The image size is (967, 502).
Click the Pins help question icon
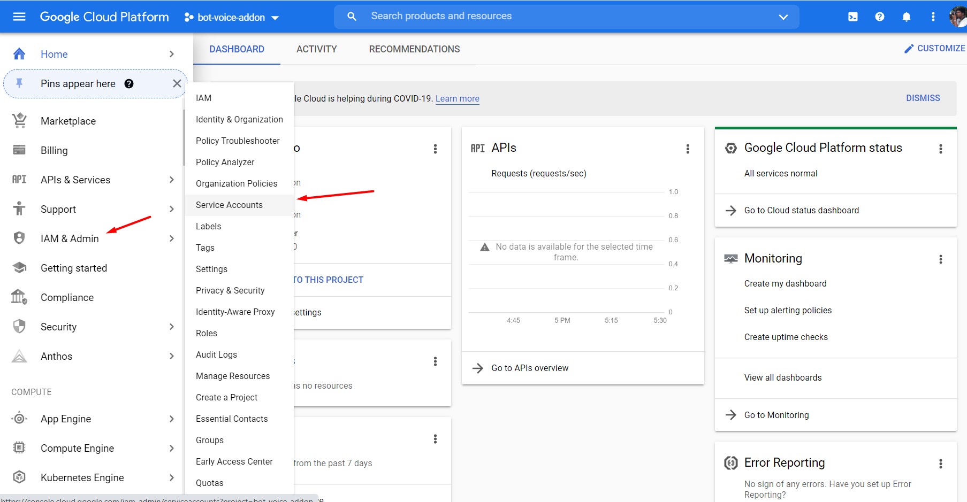point(129,83)
